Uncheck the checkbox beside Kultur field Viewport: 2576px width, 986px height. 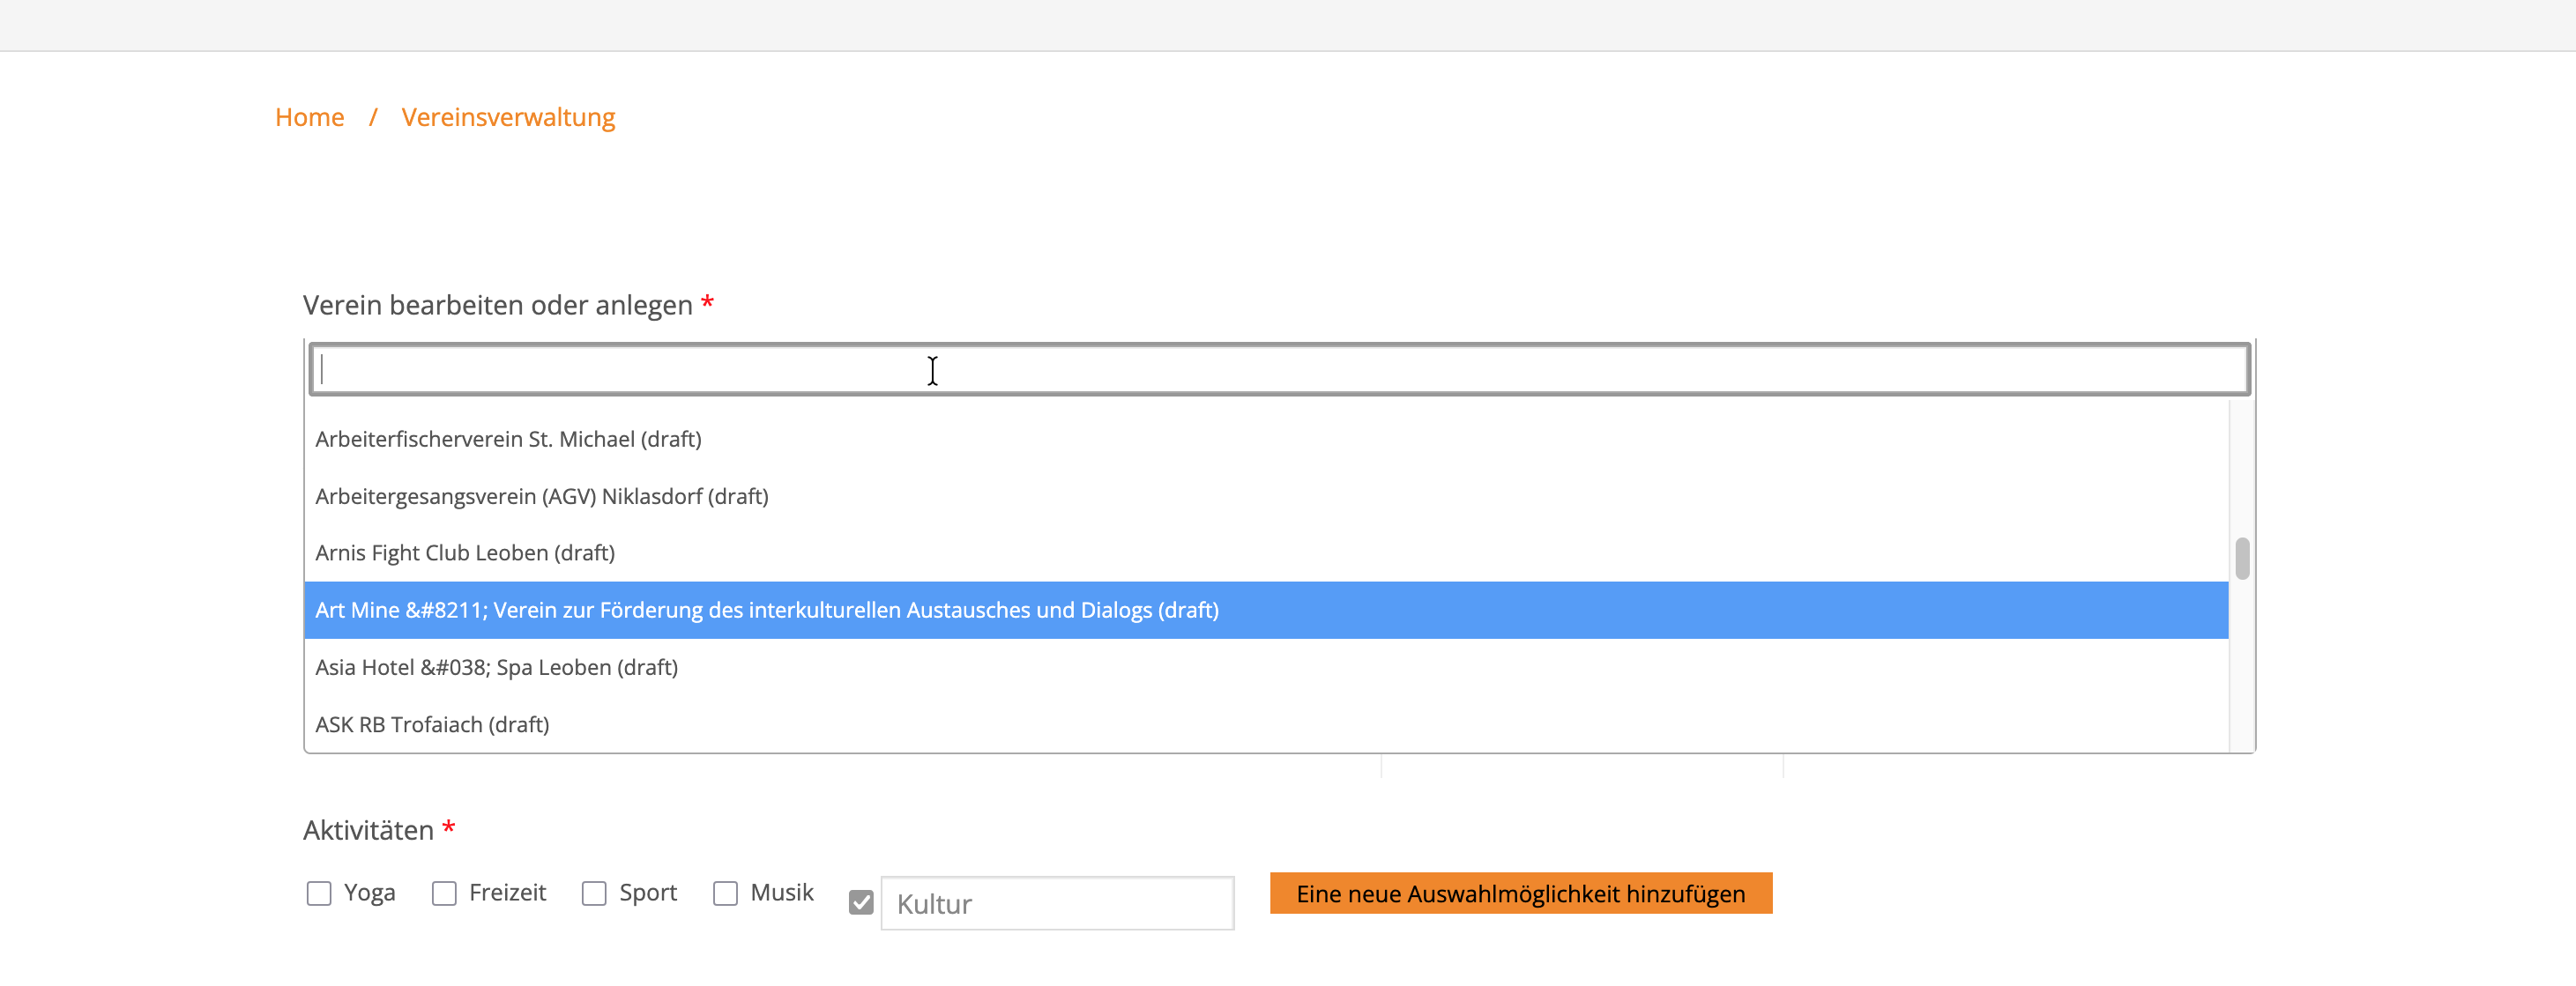pos(861,903)
